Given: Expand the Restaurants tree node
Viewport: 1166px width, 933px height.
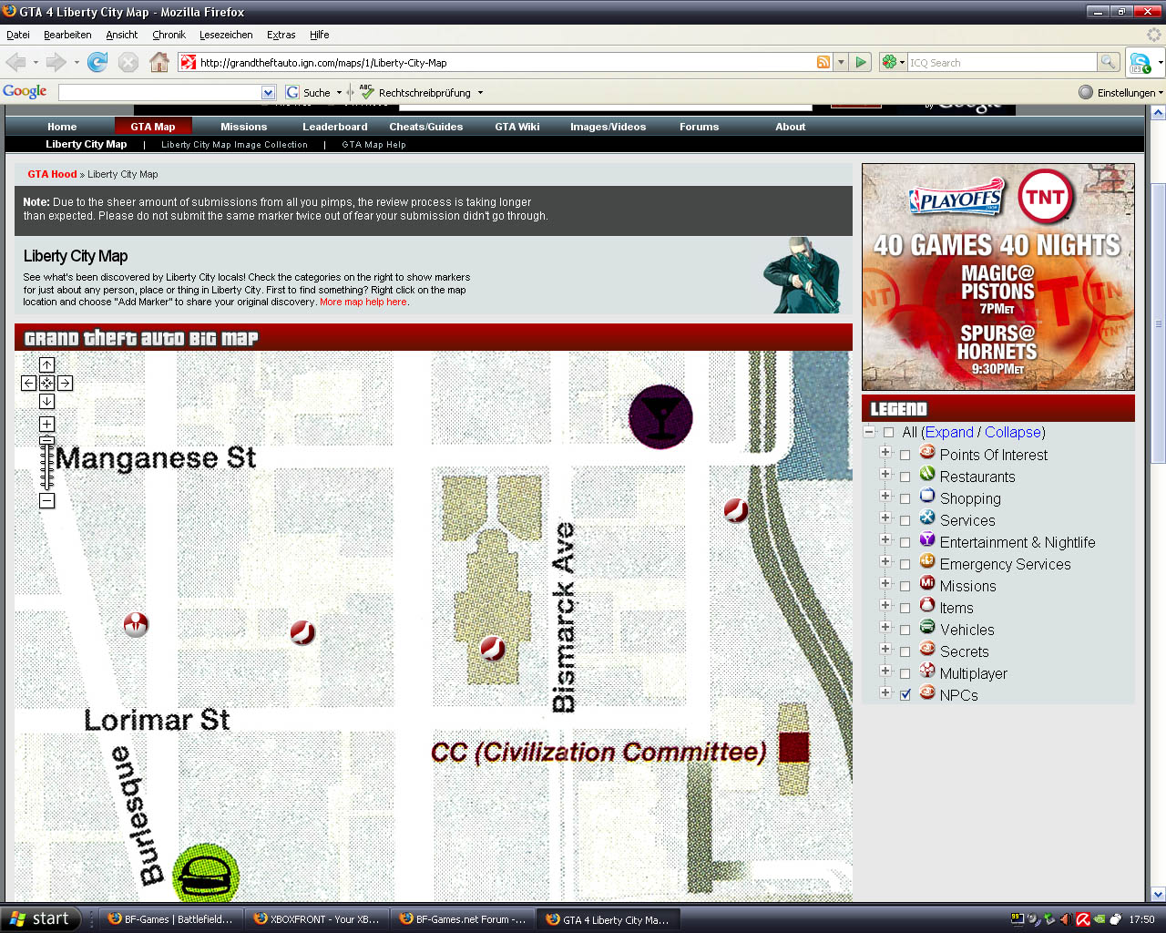Looking at the screenshot, I should [x=885, y=474].
